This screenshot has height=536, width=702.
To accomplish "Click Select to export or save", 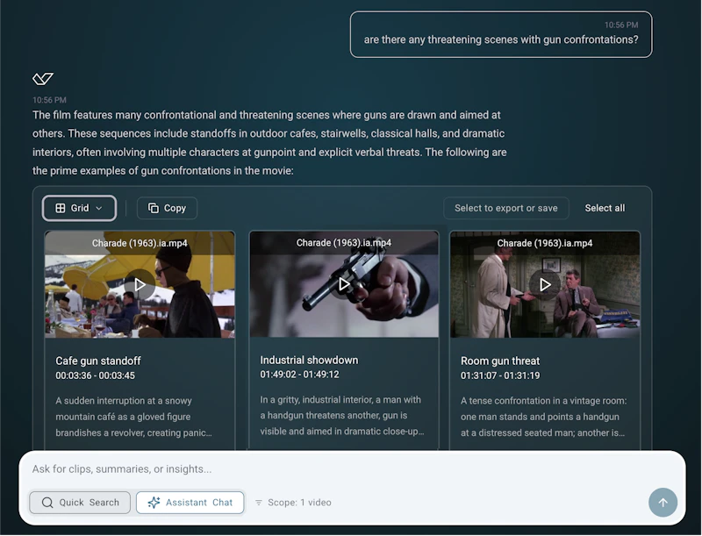I will 506,208.
